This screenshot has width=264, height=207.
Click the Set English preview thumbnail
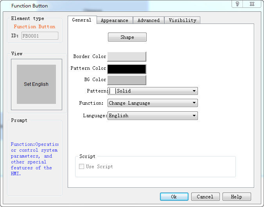(x=36, y=84)
